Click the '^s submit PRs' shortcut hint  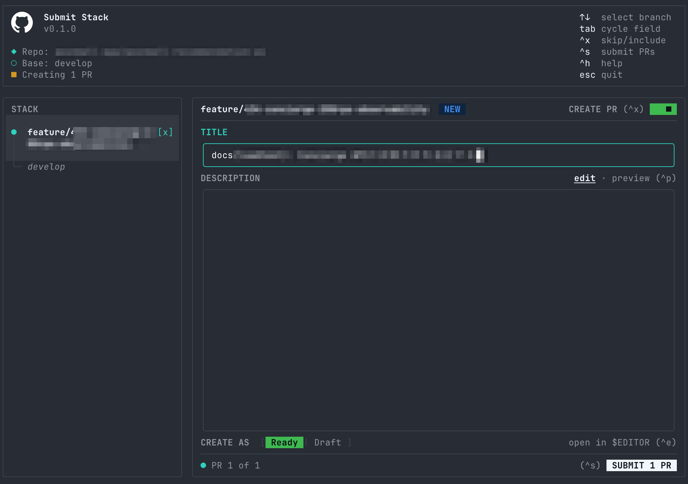[x=617, y=52]
